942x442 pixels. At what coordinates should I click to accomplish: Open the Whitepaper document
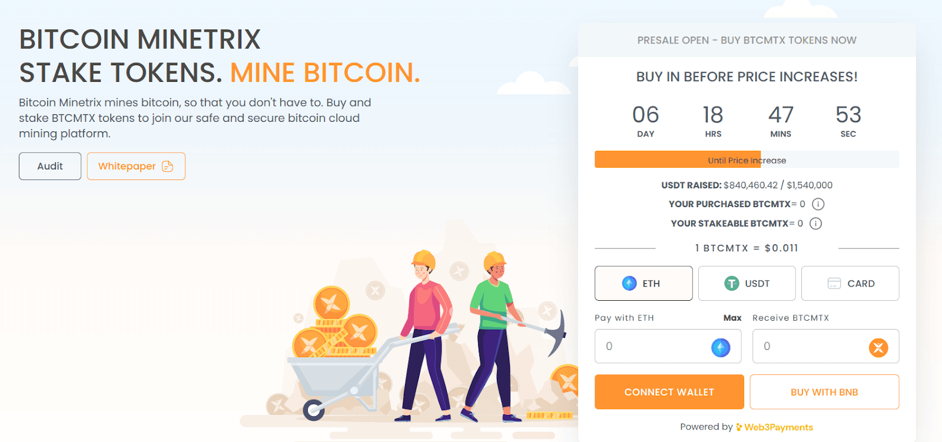click(136, 166)
